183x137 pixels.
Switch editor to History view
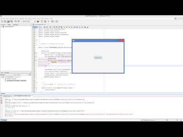40,27
